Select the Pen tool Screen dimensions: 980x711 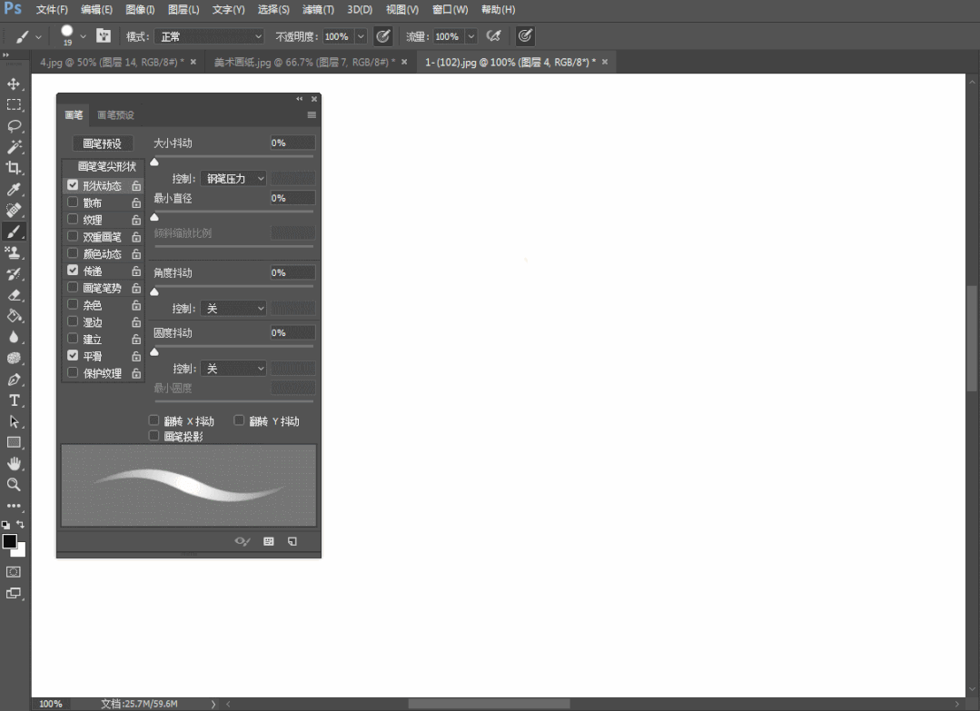click(x=13, y=380)
